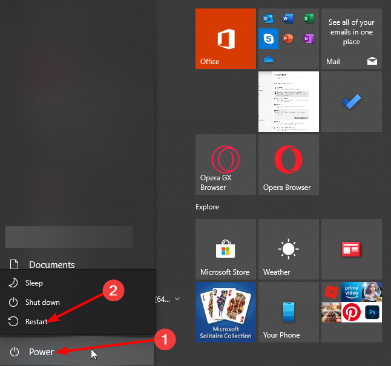Open Word from the Office group
Viewport: 391px width, 366px height.
(x=288, y=18)
